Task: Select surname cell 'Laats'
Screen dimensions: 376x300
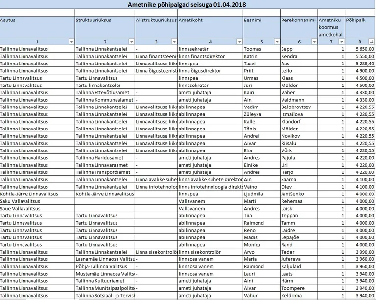Action: coord(299,274)
